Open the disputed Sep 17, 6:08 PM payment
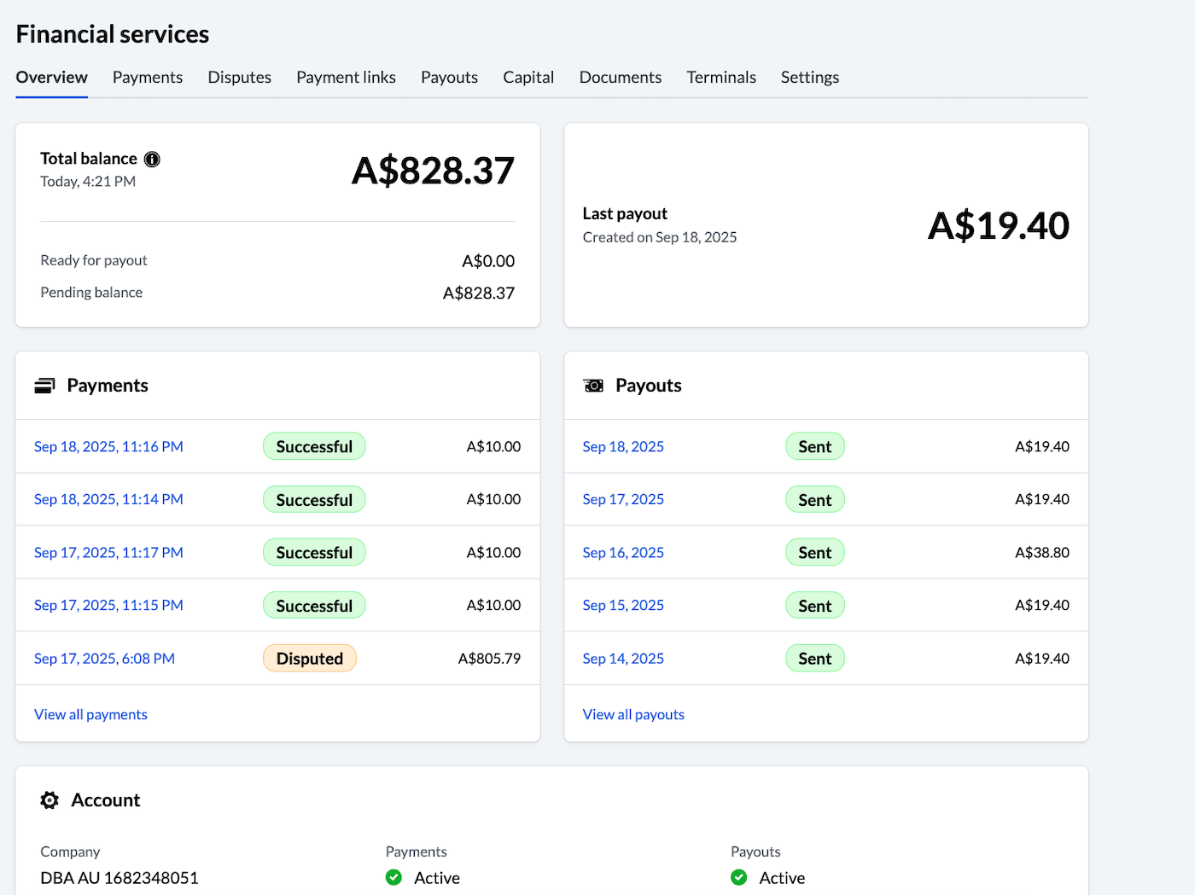The image size is (1195, 895). 104,658
